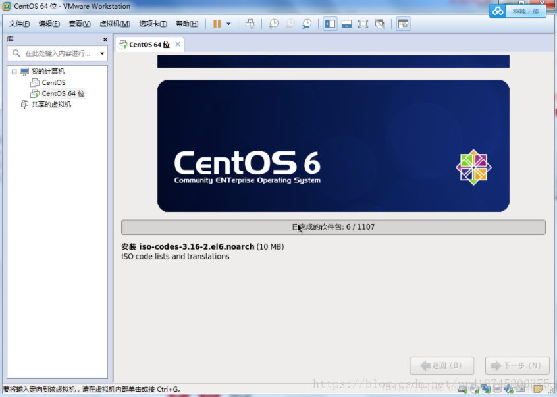Select 共享的虚拟机 in library tree
Image resolution: width=557 pixels, height=397 pixels.
[51, 105]
